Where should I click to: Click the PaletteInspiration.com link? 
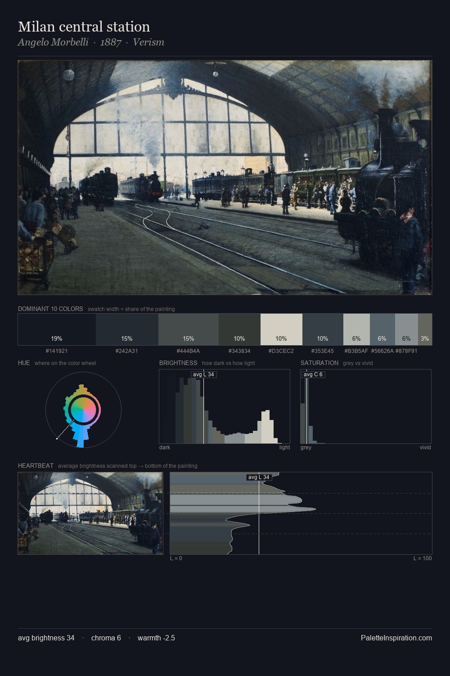pyautogui.click(x=396, y=638)
